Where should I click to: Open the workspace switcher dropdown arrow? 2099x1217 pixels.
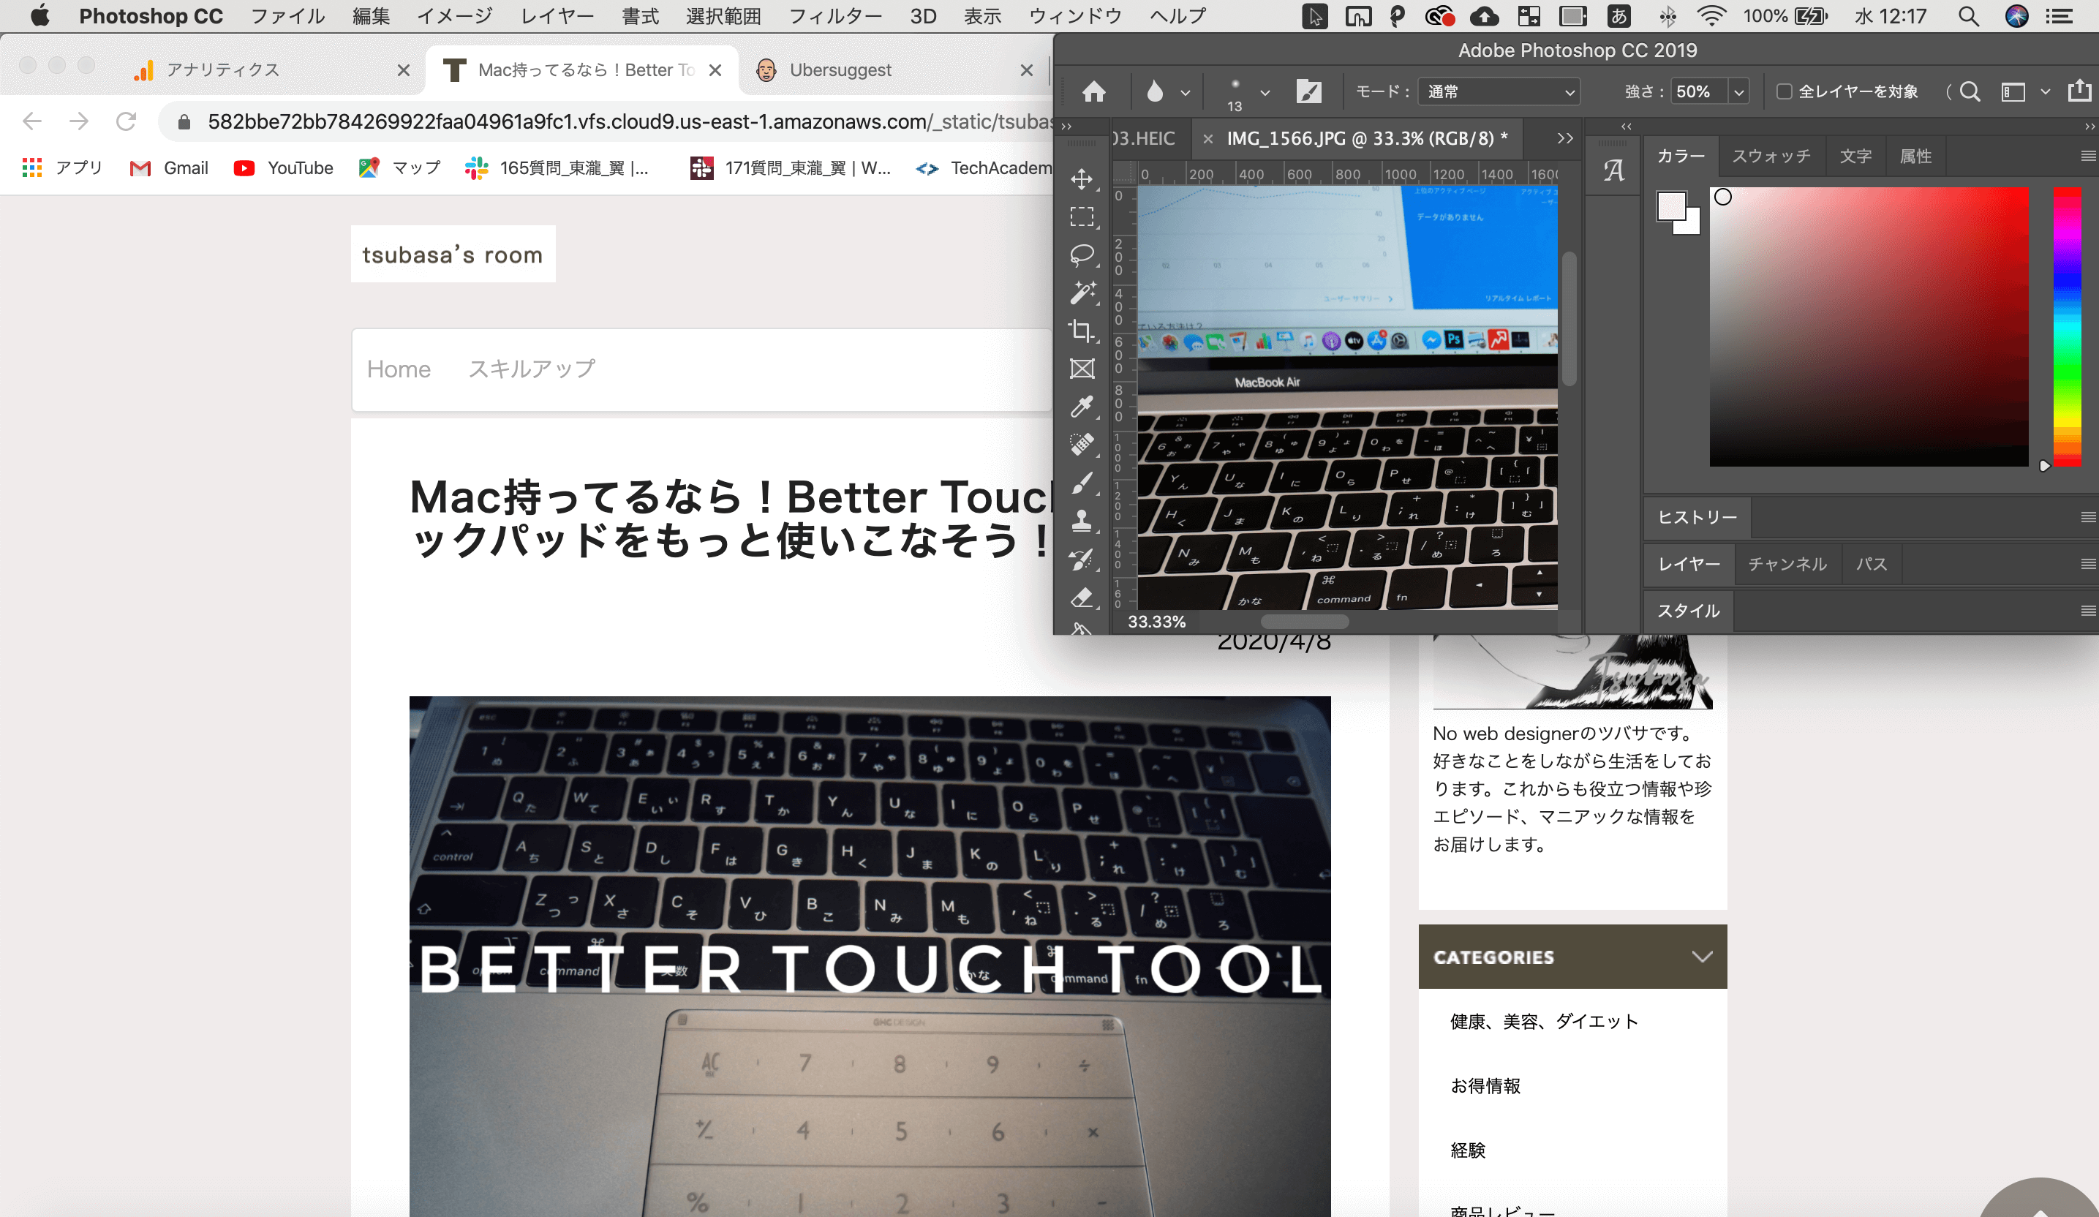point(2045,92)
